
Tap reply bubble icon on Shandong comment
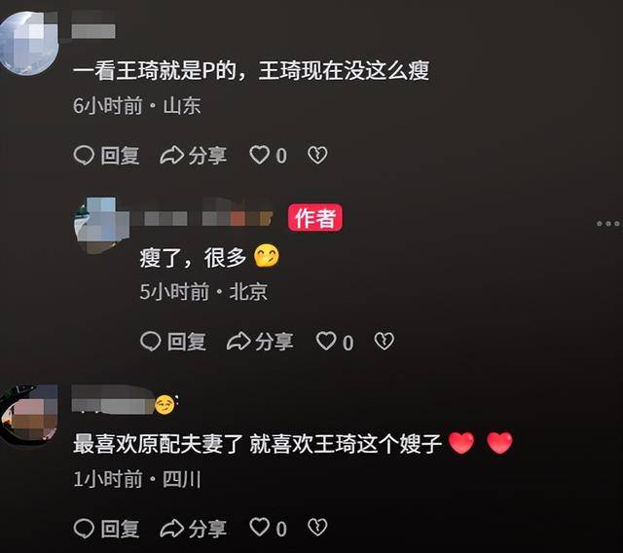[x=84, y=156]
